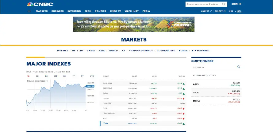The height and width of the screenshot is (133, 273).
Task: Click green up arrow in S&P 500 row
Action: [x=184, y=84]
